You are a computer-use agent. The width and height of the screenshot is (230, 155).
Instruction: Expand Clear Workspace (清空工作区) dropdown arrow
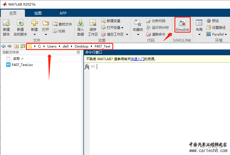127,34
